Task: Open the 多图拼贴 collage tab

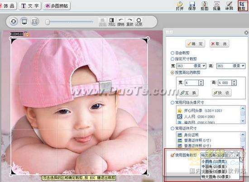Action: pyautogui.click(x=57, y=6)
